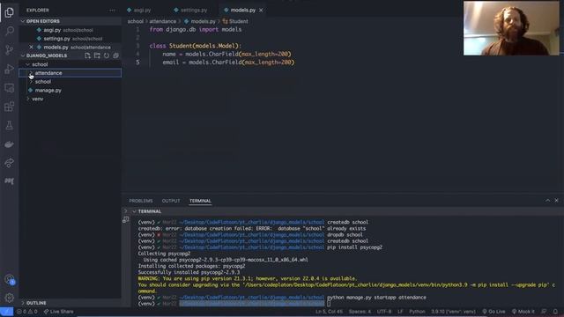Open the Accounts icon with badge
The height and width of the screenshot is (317, 564).
coord(10,279)
